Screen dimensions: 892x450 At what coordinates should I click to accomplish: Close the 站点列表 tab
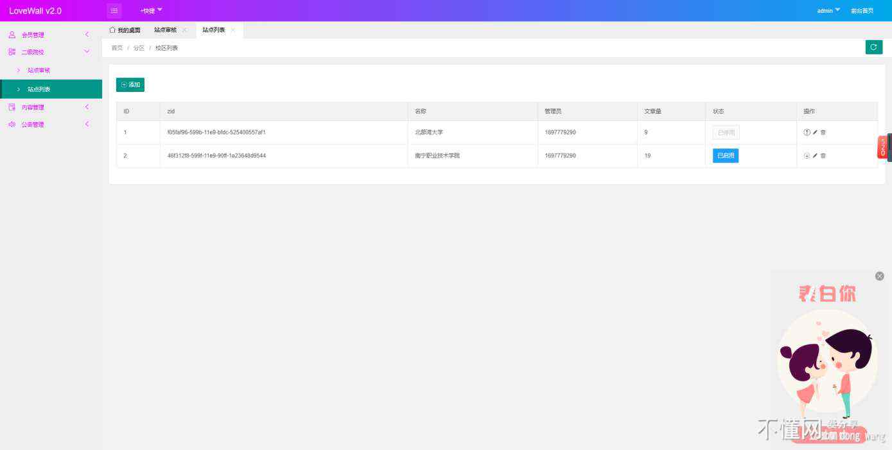pos(232,30)
